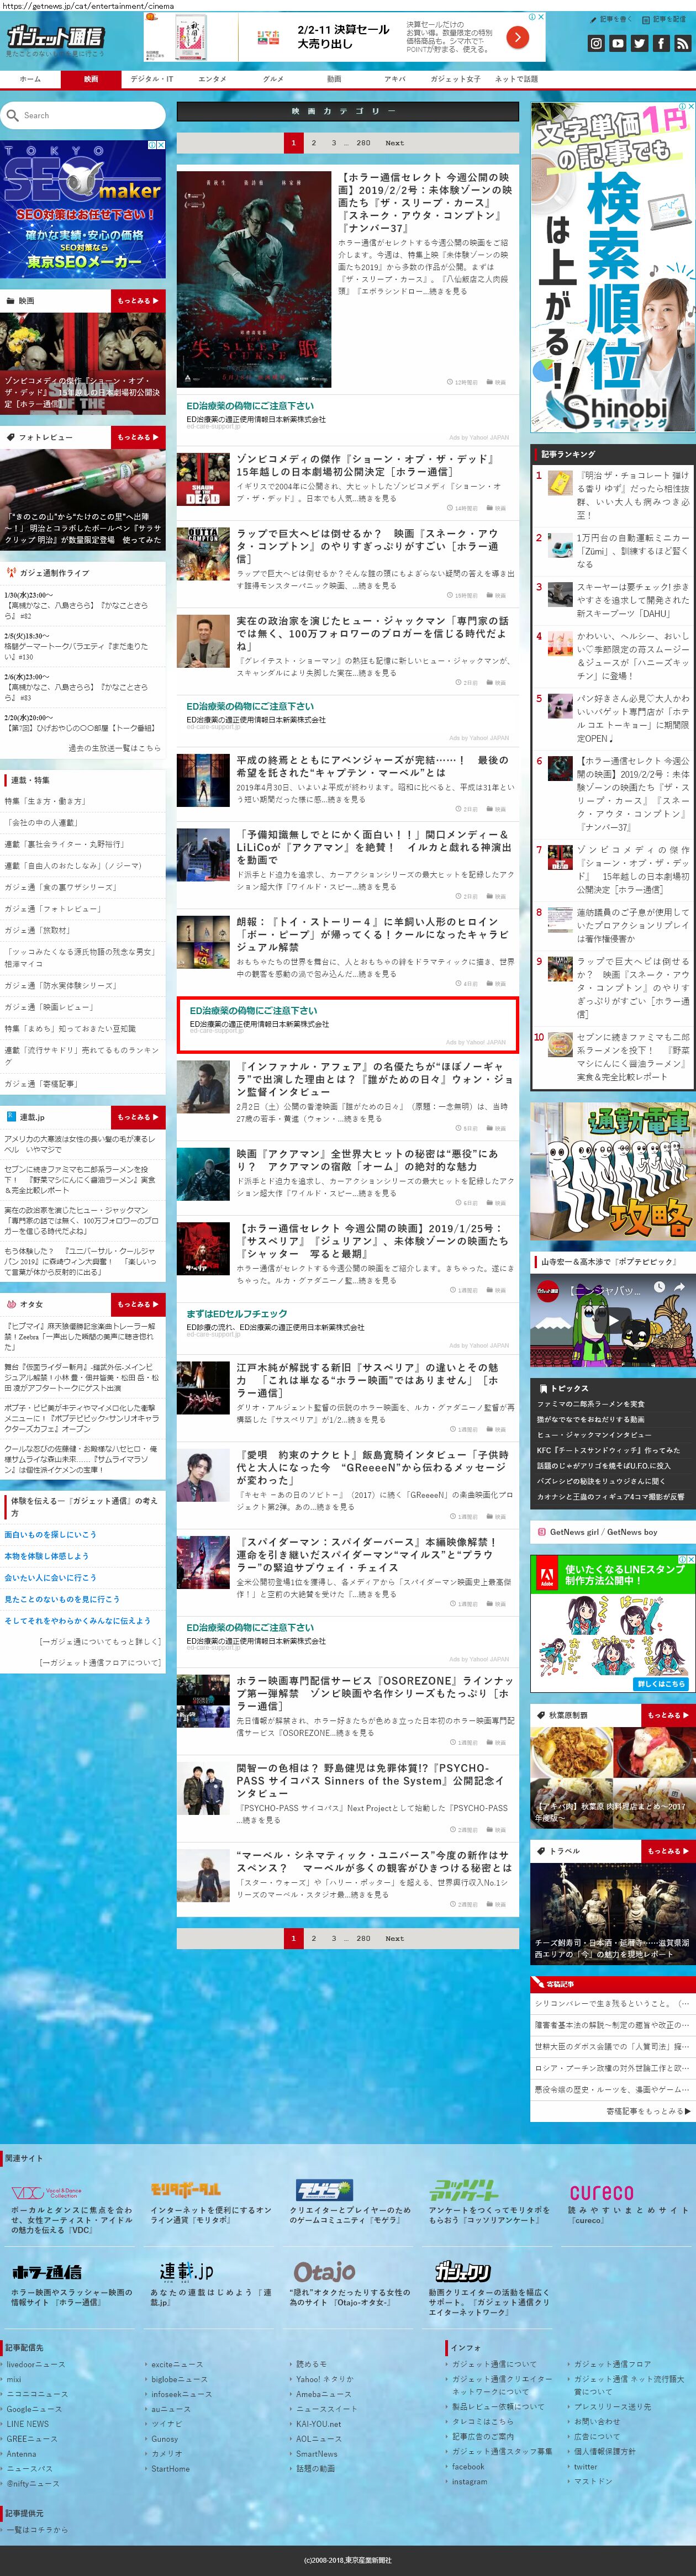Click the red arrow on the top banner ad

pos(517,37)
